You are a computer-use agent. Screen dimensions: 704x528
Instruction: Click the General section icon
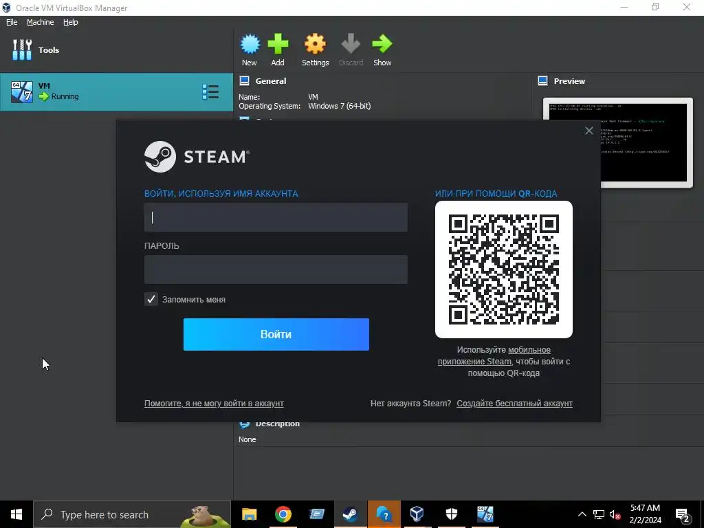[x=244, y=81]
